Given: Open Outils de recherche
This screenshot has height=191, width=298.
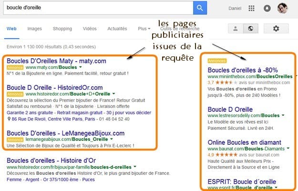Looking at the screenshot, I should (x=180, y=29).
